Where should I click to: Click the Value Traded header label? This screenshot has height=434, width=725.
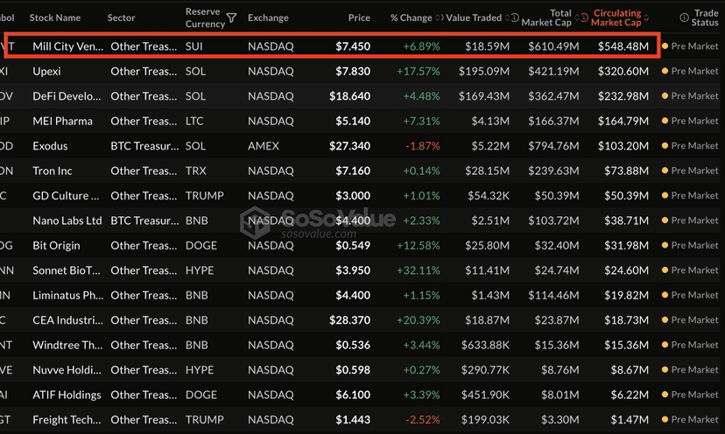(x=474, y=17)
